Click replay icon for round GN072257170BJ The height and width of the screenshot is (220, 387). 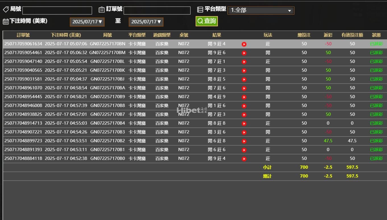coord(244,79)
